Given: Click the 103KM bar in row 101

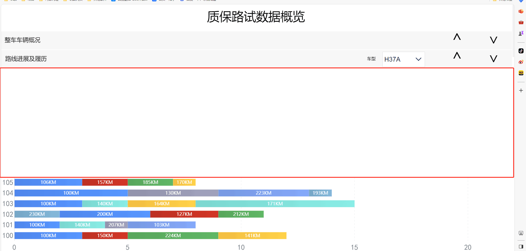Looking at the screenshot, I should pyautogui.click(x=161, y=225).
